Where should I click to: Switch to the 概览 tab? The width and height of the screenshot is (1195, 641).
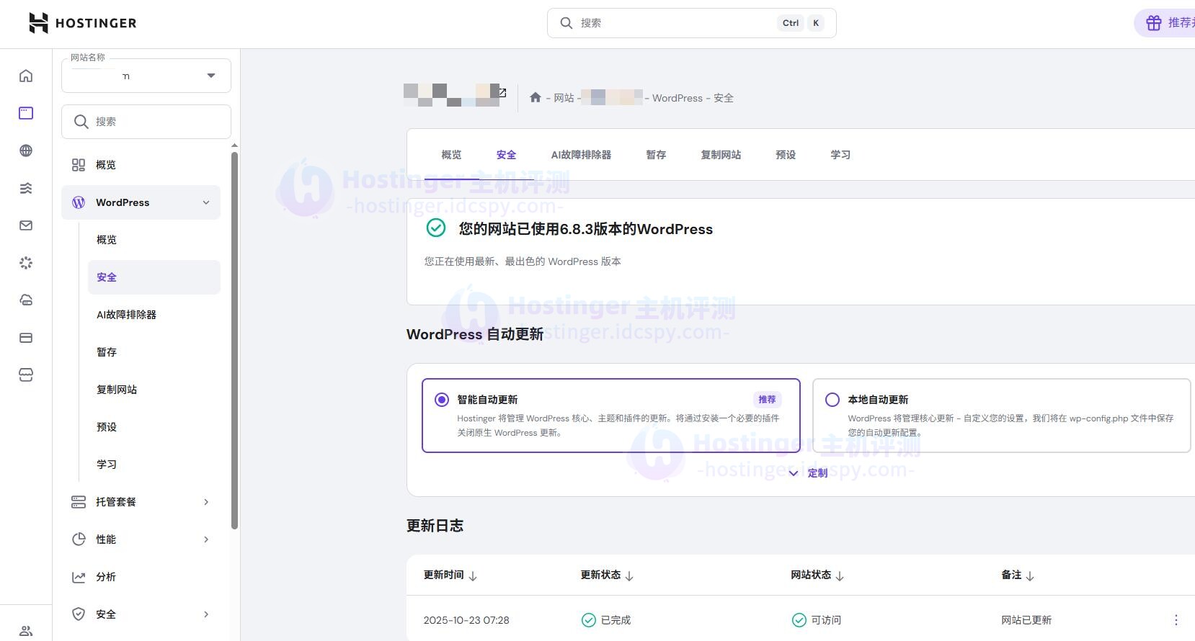tap(451, 155)
